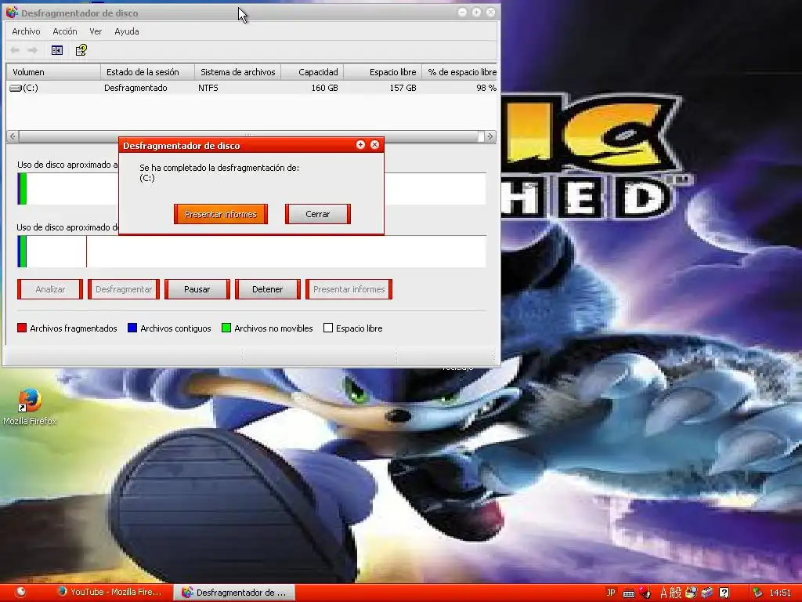Click the Disk Defragmenter title bar icon

(11, 13)
